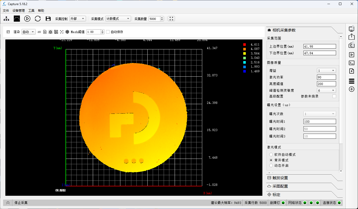Open the device network tree icon
Viewport: 358px width, 209px height.
click(x=6, y=19)
